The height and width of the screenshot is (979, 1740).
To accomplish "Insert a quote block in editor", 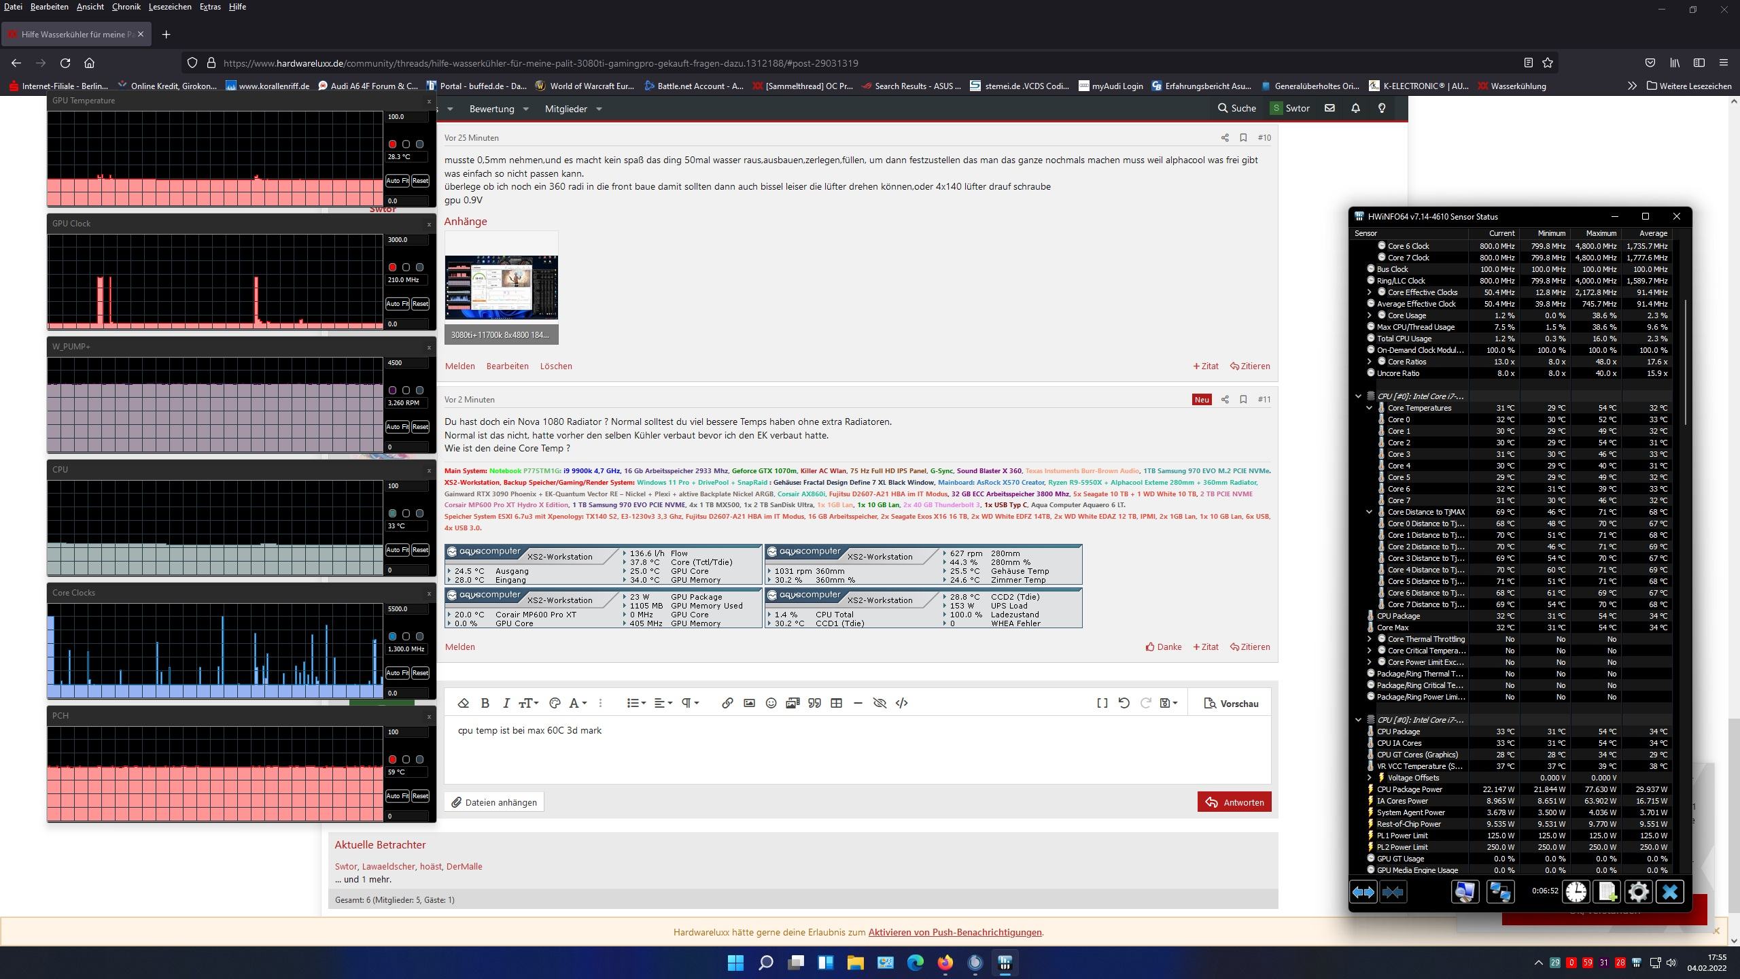I will [x=814, y=703].
